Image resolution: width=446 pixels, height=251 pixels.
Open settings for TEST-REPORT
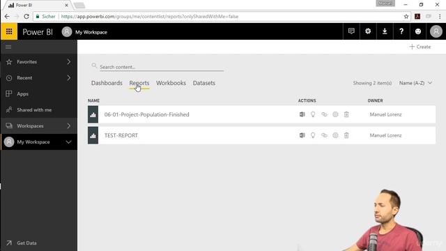point(335,135)
